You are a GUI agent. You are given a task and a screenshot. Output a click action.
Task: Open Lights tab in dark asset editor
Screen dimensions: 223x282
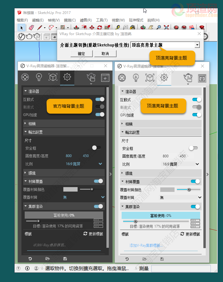pyautogui.click(x=39, y=77)
